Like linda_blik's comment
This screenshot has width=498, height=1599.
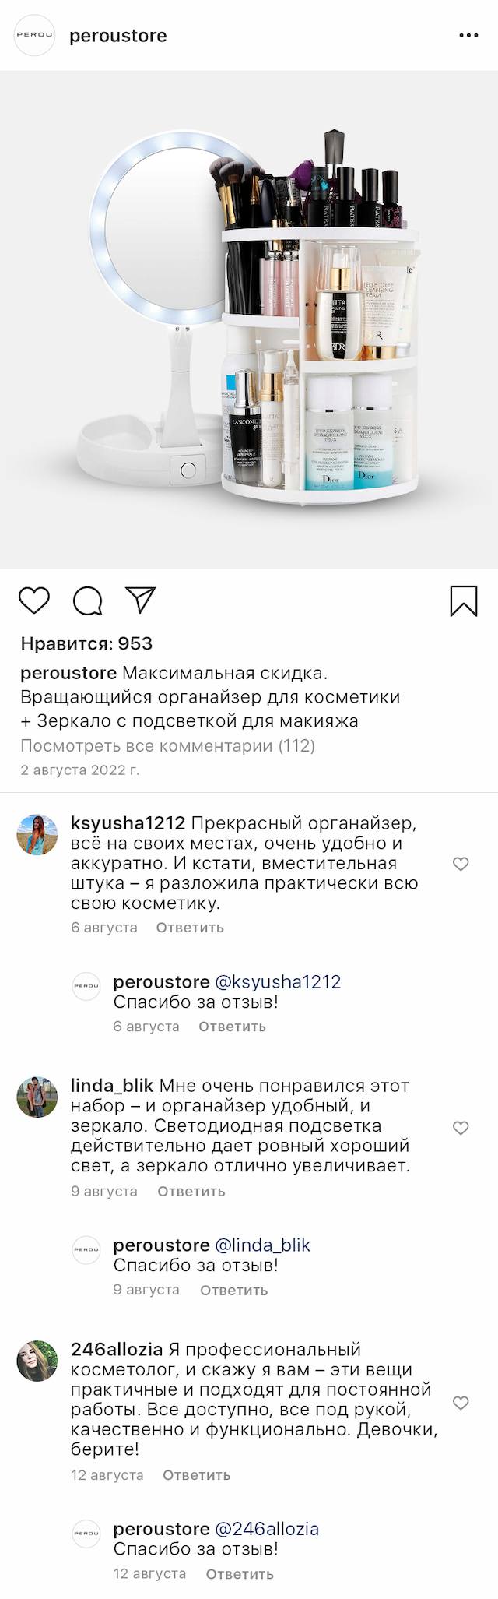pyautogui.click(x=461, y=1128)
